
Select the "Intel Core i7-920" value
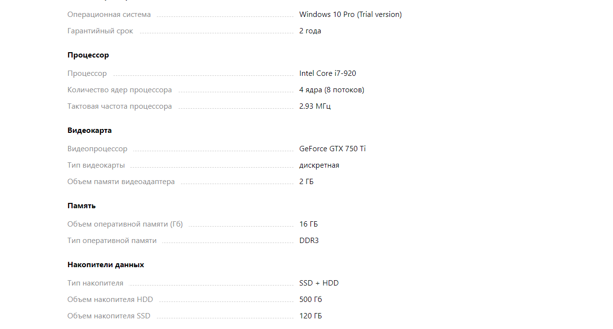(328, 73)
